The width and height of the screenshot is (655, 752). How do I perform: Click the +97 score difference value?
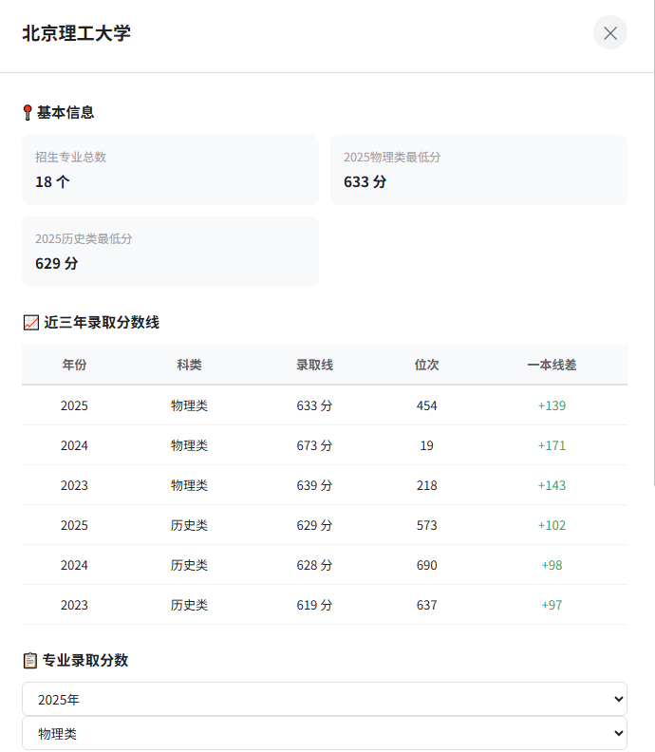pyautogui.click(x=552, y=605)
